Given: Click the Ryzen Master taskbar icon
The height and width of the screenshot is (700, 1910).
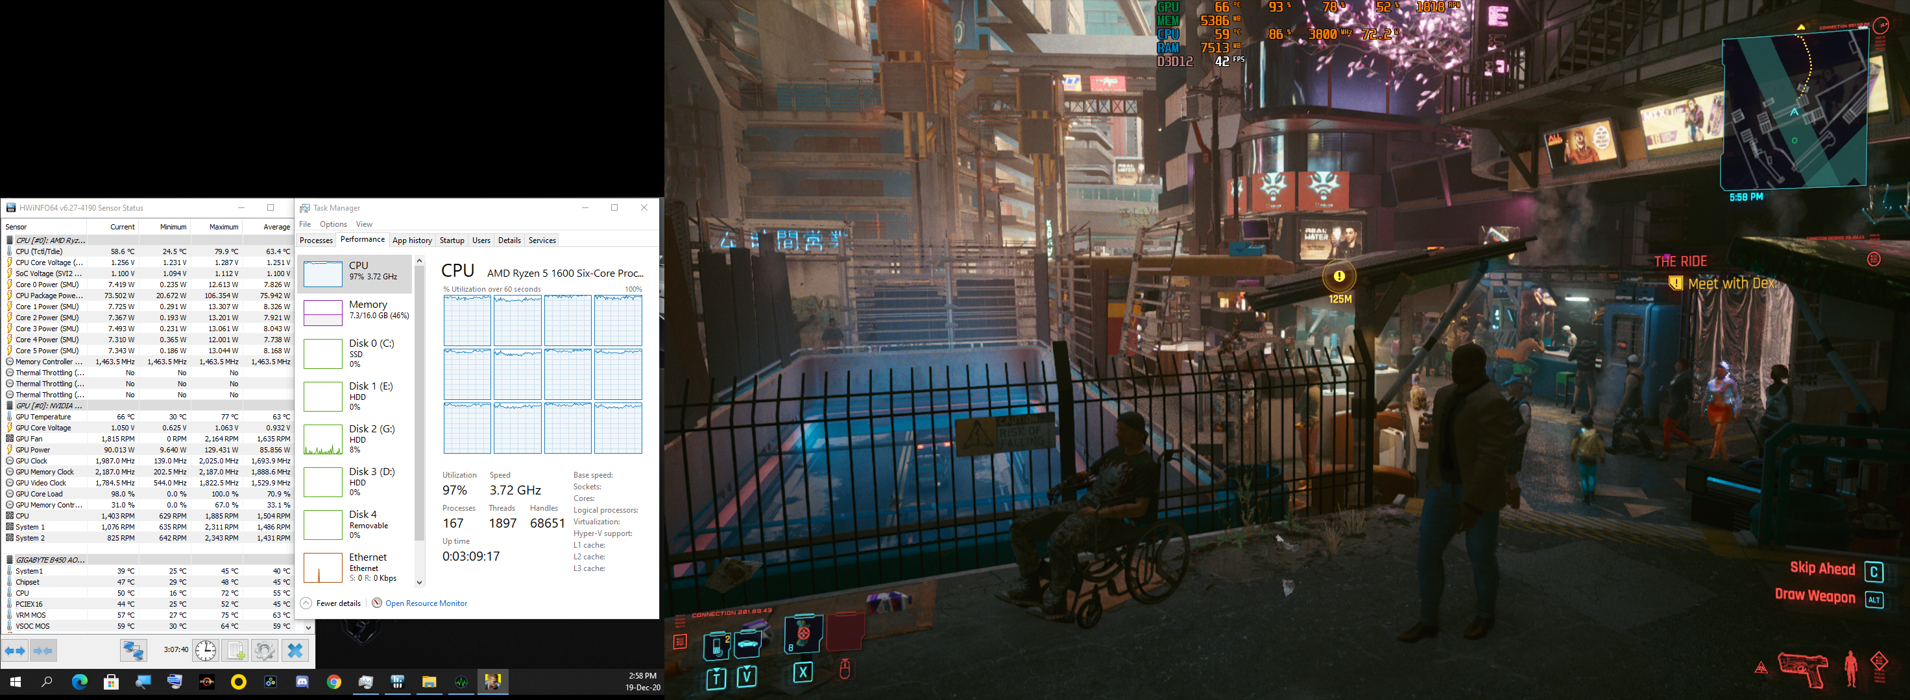Looking at the screenshot, I should tap(207, 681).
